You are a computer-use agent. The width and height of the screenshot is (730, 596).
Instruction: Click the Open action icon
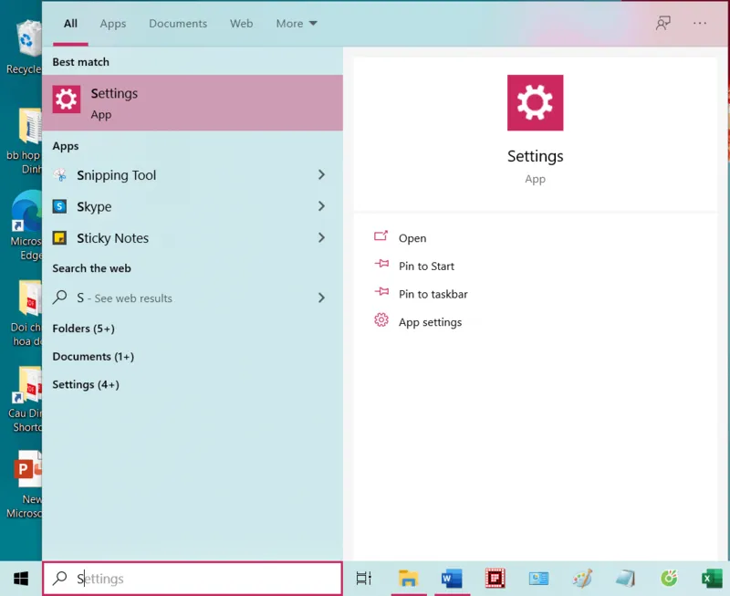click(x=381, y=236)
